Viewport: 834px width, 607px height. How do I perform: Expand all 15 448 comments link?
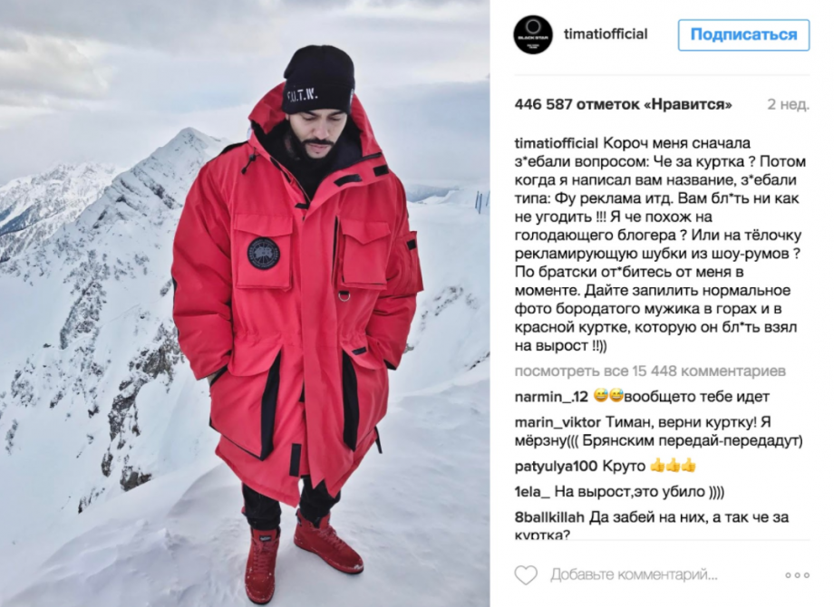tap(650, 371)
